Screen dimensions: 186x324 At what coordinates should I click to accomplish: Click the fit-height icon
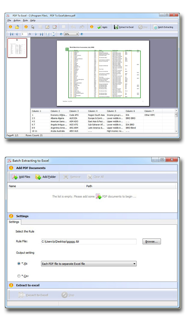click(54, 34)
